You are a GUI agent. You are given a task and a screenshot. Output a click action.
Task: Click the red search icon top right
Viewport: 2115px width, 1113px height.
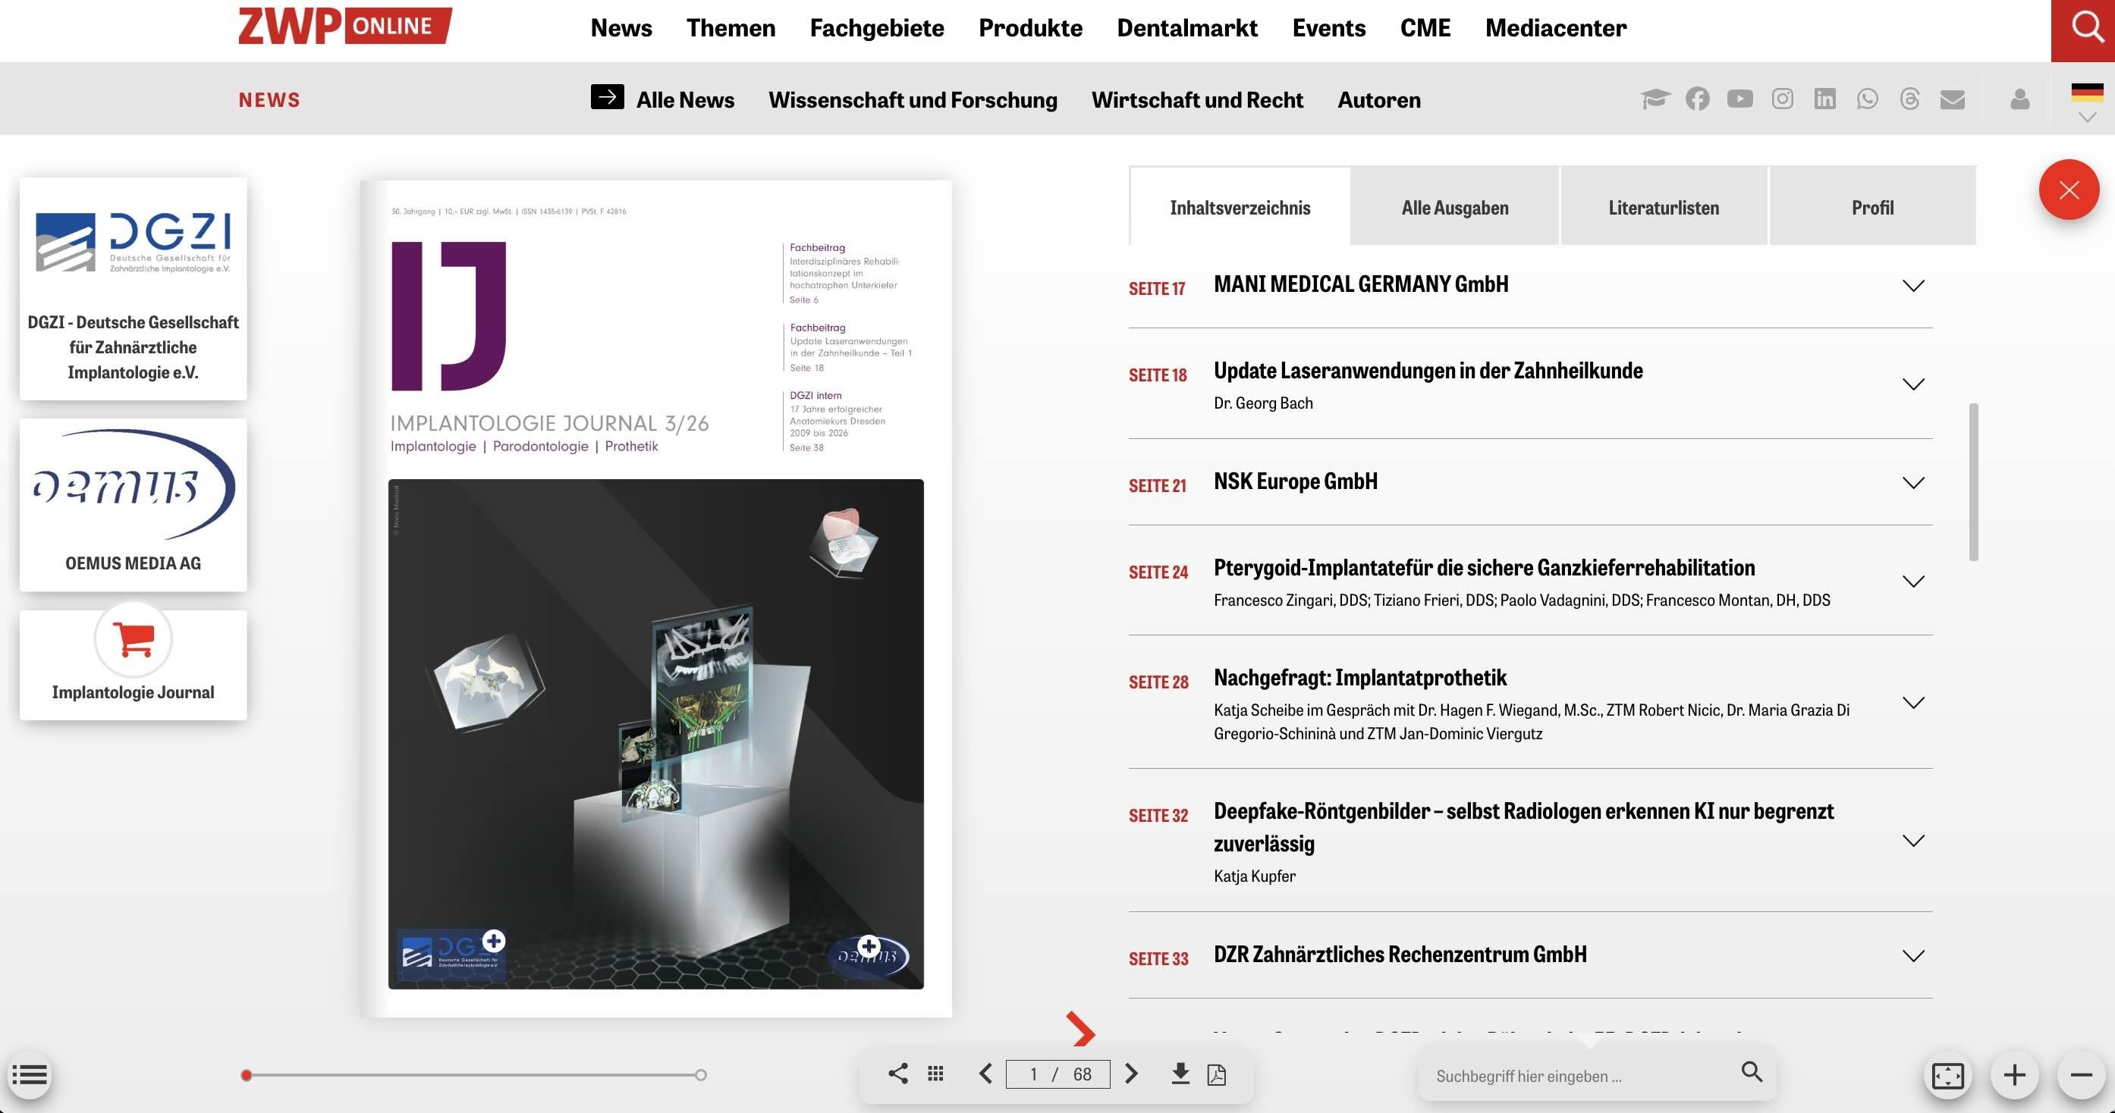2084,30
